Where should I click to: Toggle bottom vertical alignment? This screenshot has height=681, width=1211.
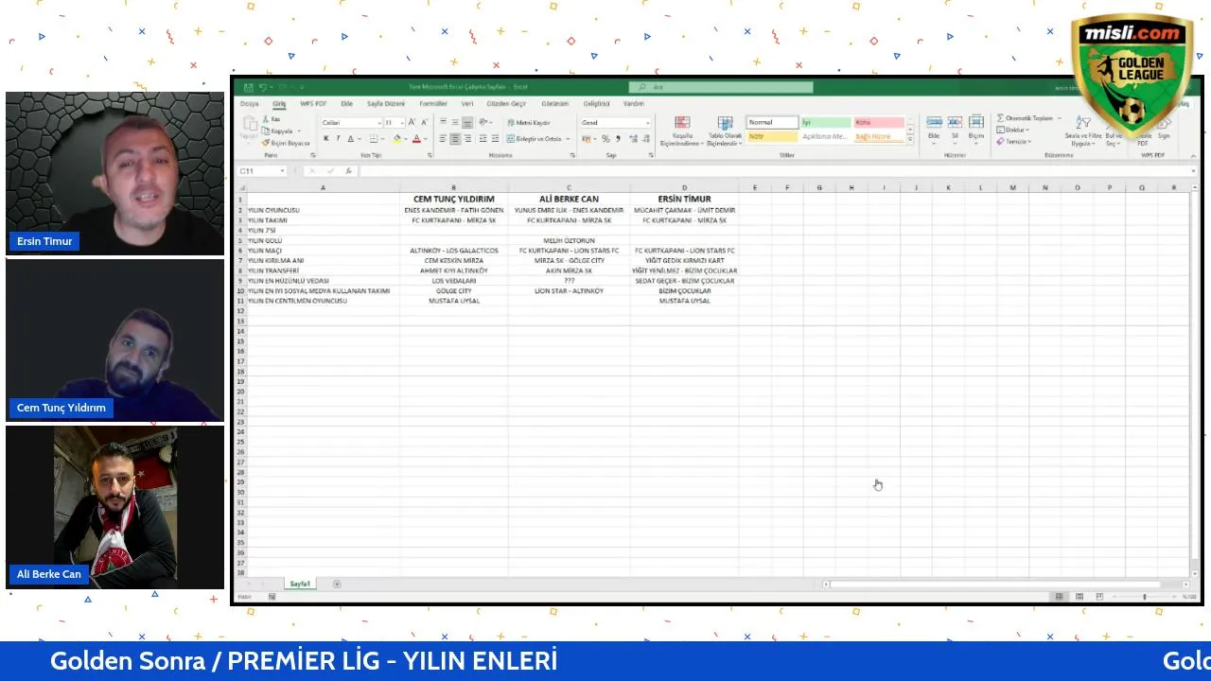[x=467, y=122]
